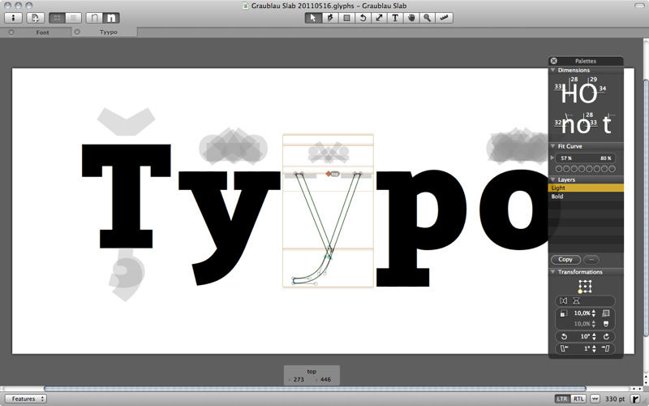Select the Measurement ruler tool
649x406 pixels.
(444, 17)
